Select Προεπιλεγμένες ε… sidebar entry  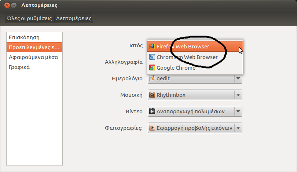pyautogui.click(x=34, y=47)
